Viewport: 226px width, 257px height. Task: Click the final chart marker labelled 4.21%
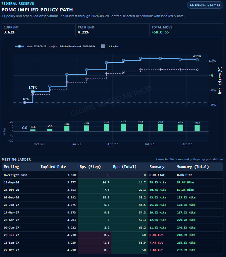(x=197, y=60)
